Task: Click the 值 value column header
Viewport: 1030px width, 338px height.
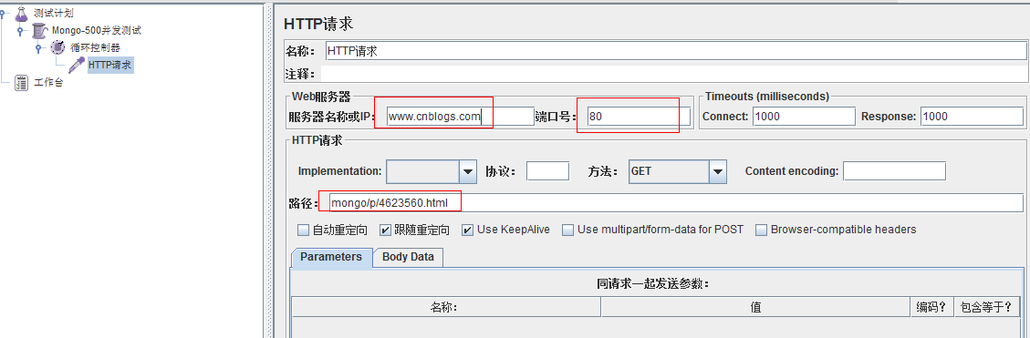Action: (755, 307)
